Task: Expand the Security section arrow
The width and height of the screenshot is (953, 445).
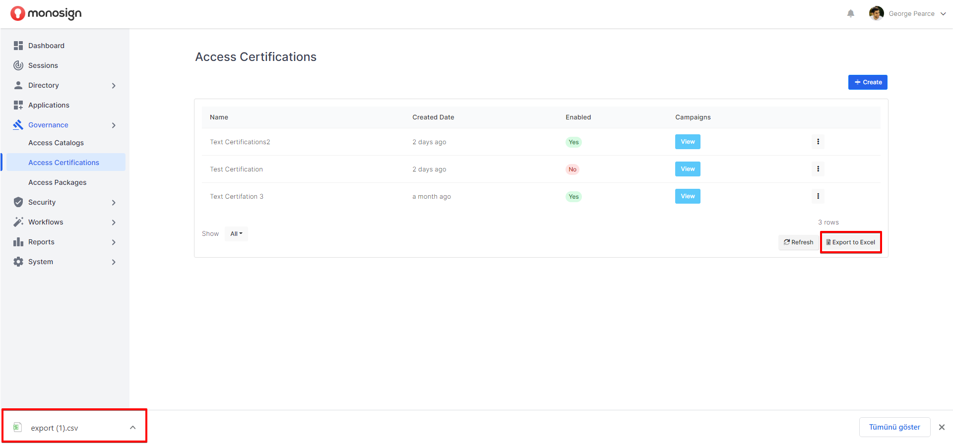Action: click(x=114, y=203)
